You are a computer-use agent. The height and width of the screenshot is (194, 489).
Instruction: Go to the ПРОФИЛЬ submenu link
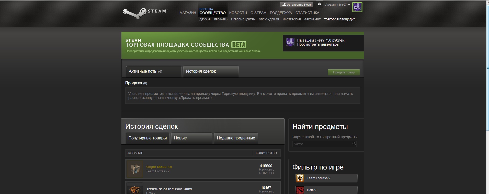click(x=221, y=19)
